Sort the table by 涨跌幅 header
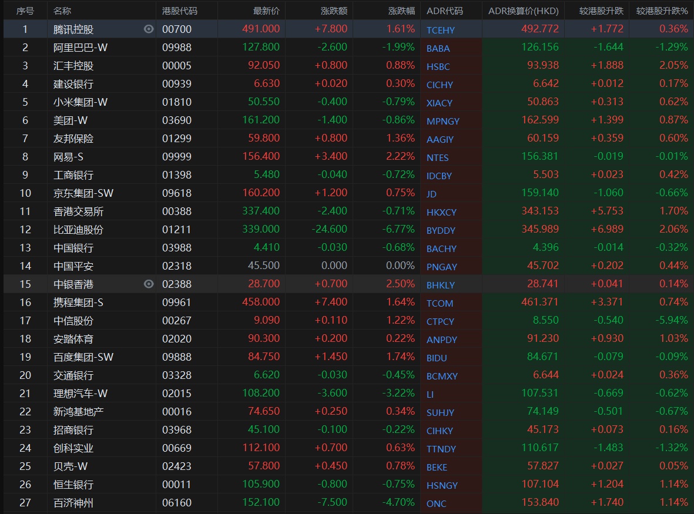Screen dimensions: 694x514 401,11
